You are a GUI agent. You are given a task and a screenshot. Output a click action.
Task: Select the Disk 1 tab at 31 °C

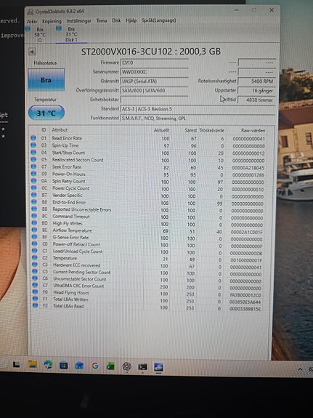click(71, 34)
